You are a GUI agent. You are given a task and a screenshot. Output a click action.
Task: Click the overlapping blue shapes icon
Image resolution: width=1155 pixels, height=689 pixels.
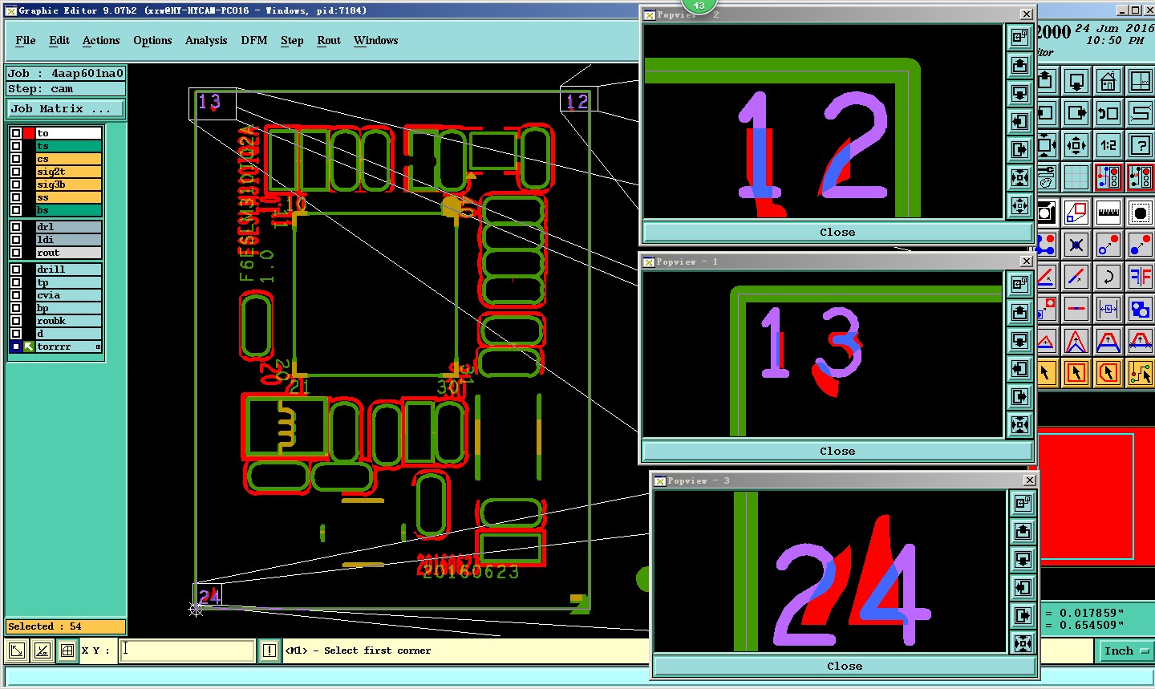point(1140,309)
